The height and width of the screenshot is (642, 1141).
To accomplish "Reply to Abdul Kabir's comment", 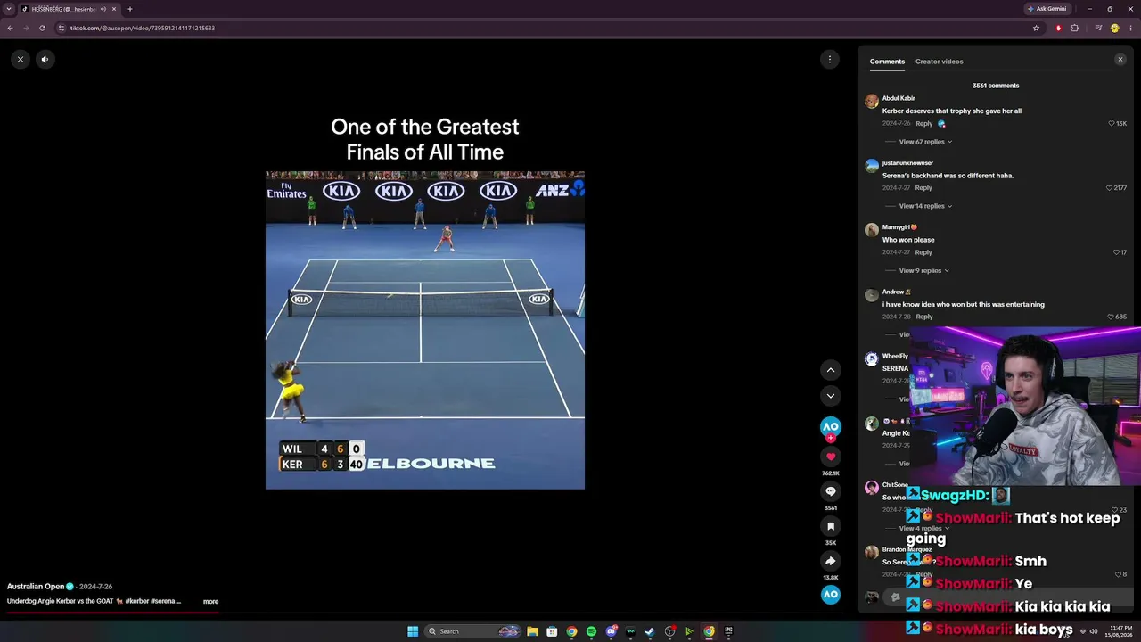I will (x=923, y=123).
